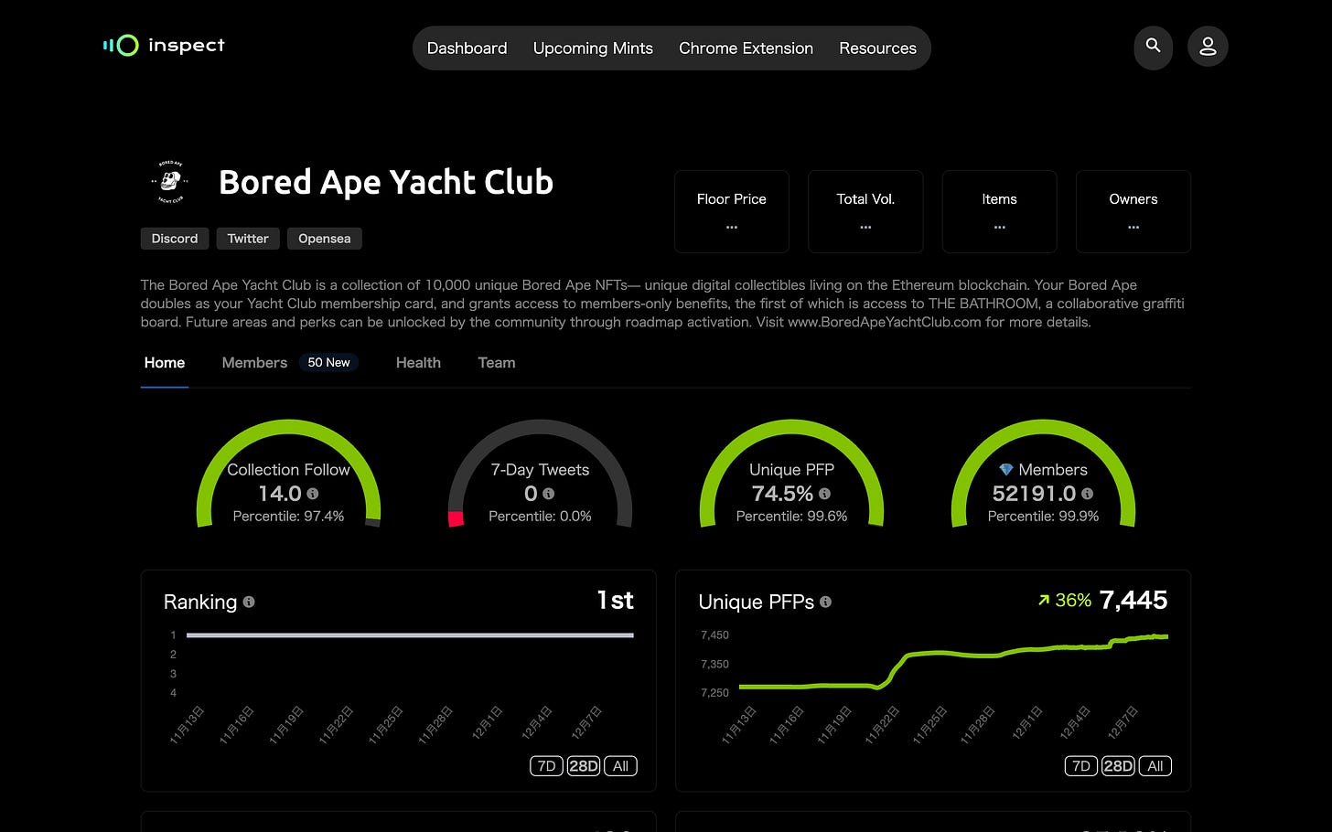This screenshot has height=832, width=1332.
Task: Click the 1st ranking value
Action: pyautogui.click(x=615, y=600)
